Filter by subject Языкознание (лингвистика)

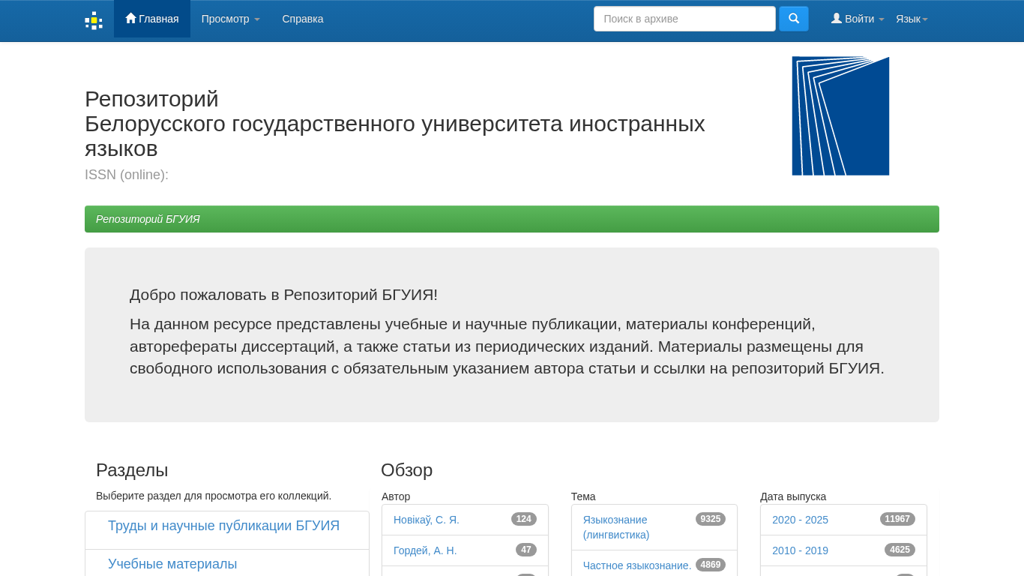tap(615, 526)
